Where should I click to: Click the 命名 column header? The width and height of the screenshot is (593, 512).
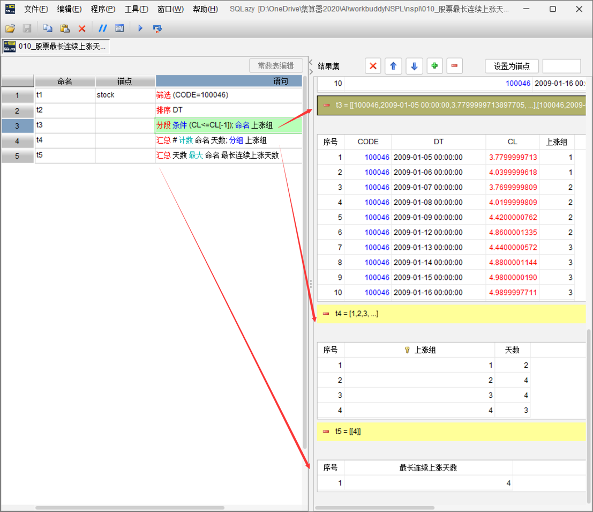tap(65, 81)
